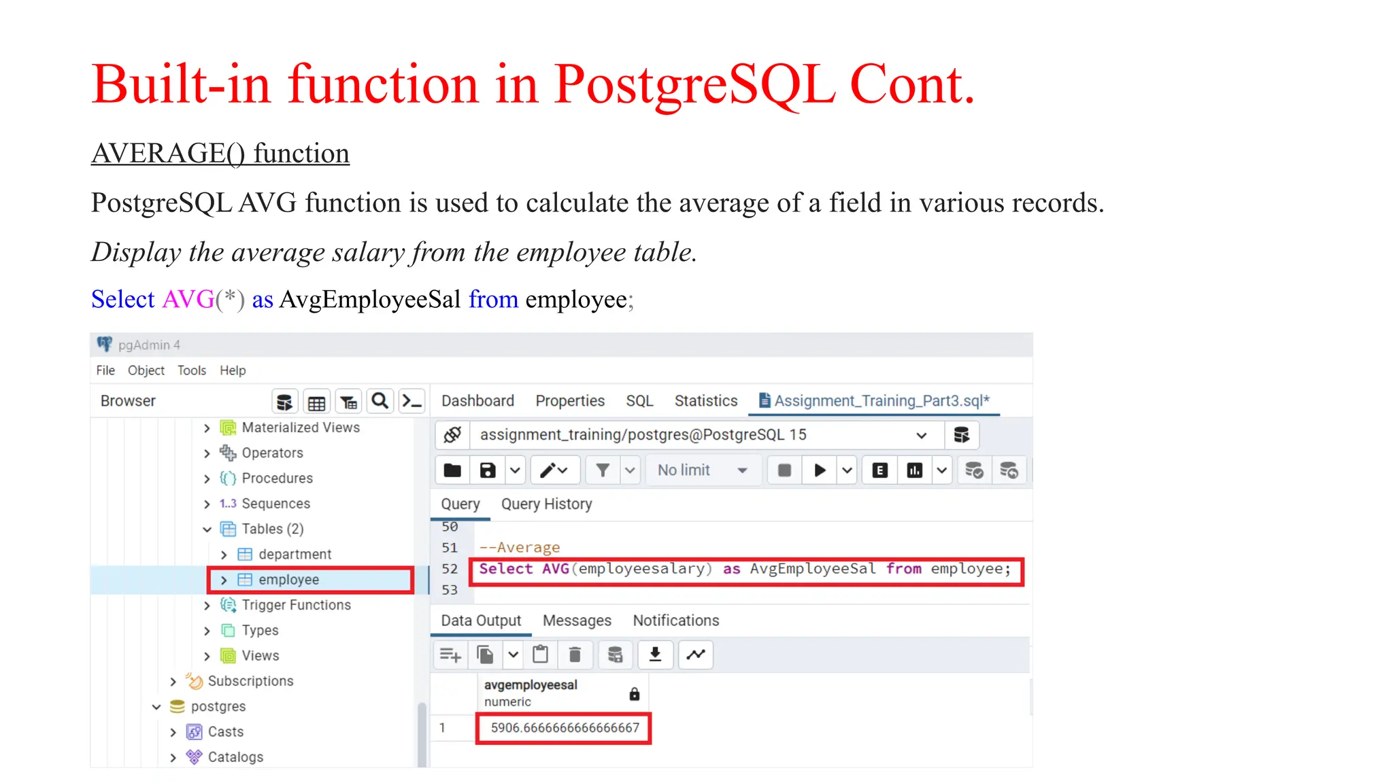
Task: Open the Help menu
Action: click(x=233, y=370)
